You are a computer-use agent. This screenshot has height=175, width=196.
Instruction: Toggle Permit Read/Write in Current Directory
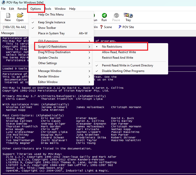(130, 65)
